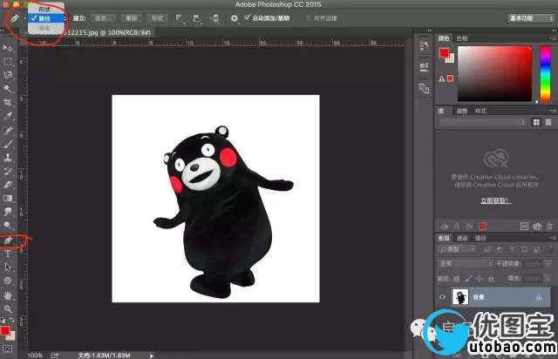The height and width of the screenshot is (359, 558).
Task: Toggle lock transparent pixels
Action: point(457,279)
